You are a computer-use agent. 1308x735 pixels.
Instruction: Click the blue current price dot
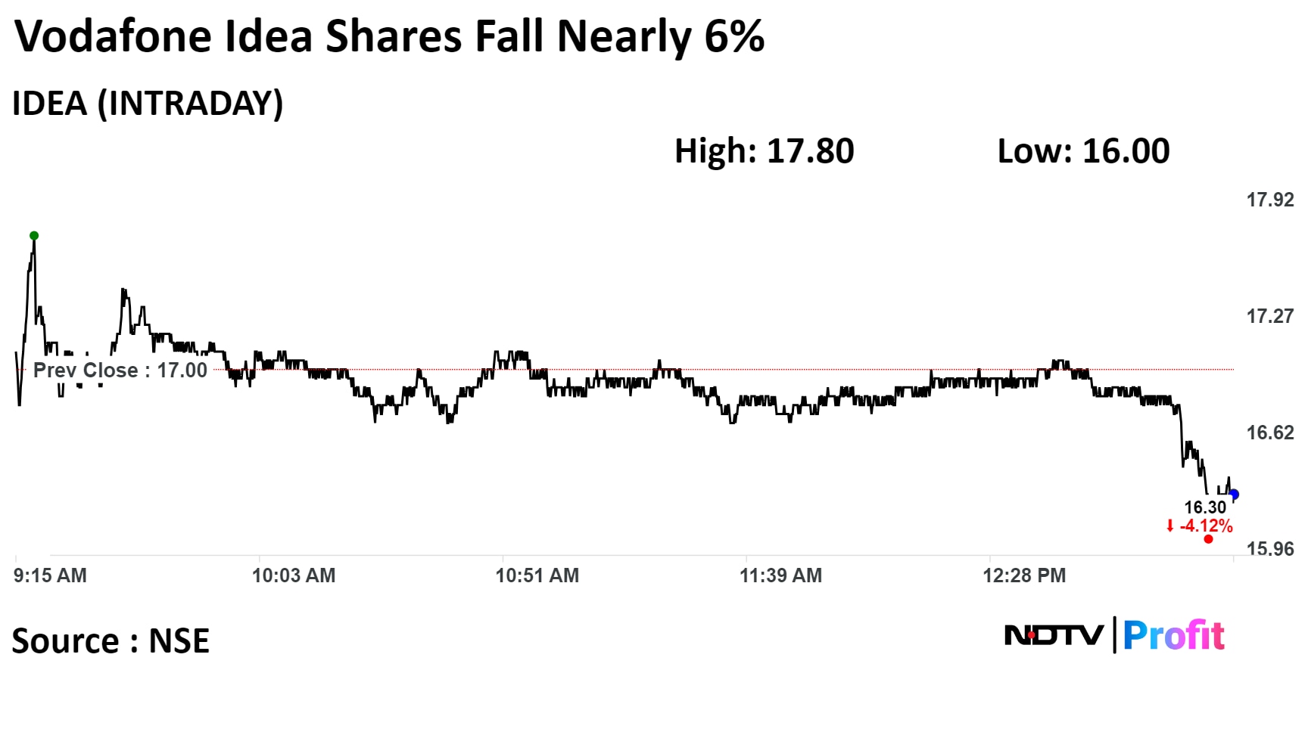(1234, 495)
